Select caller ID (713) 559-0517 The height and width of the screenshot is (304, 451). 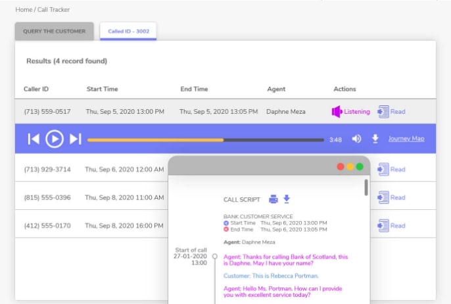click(47, 112)
